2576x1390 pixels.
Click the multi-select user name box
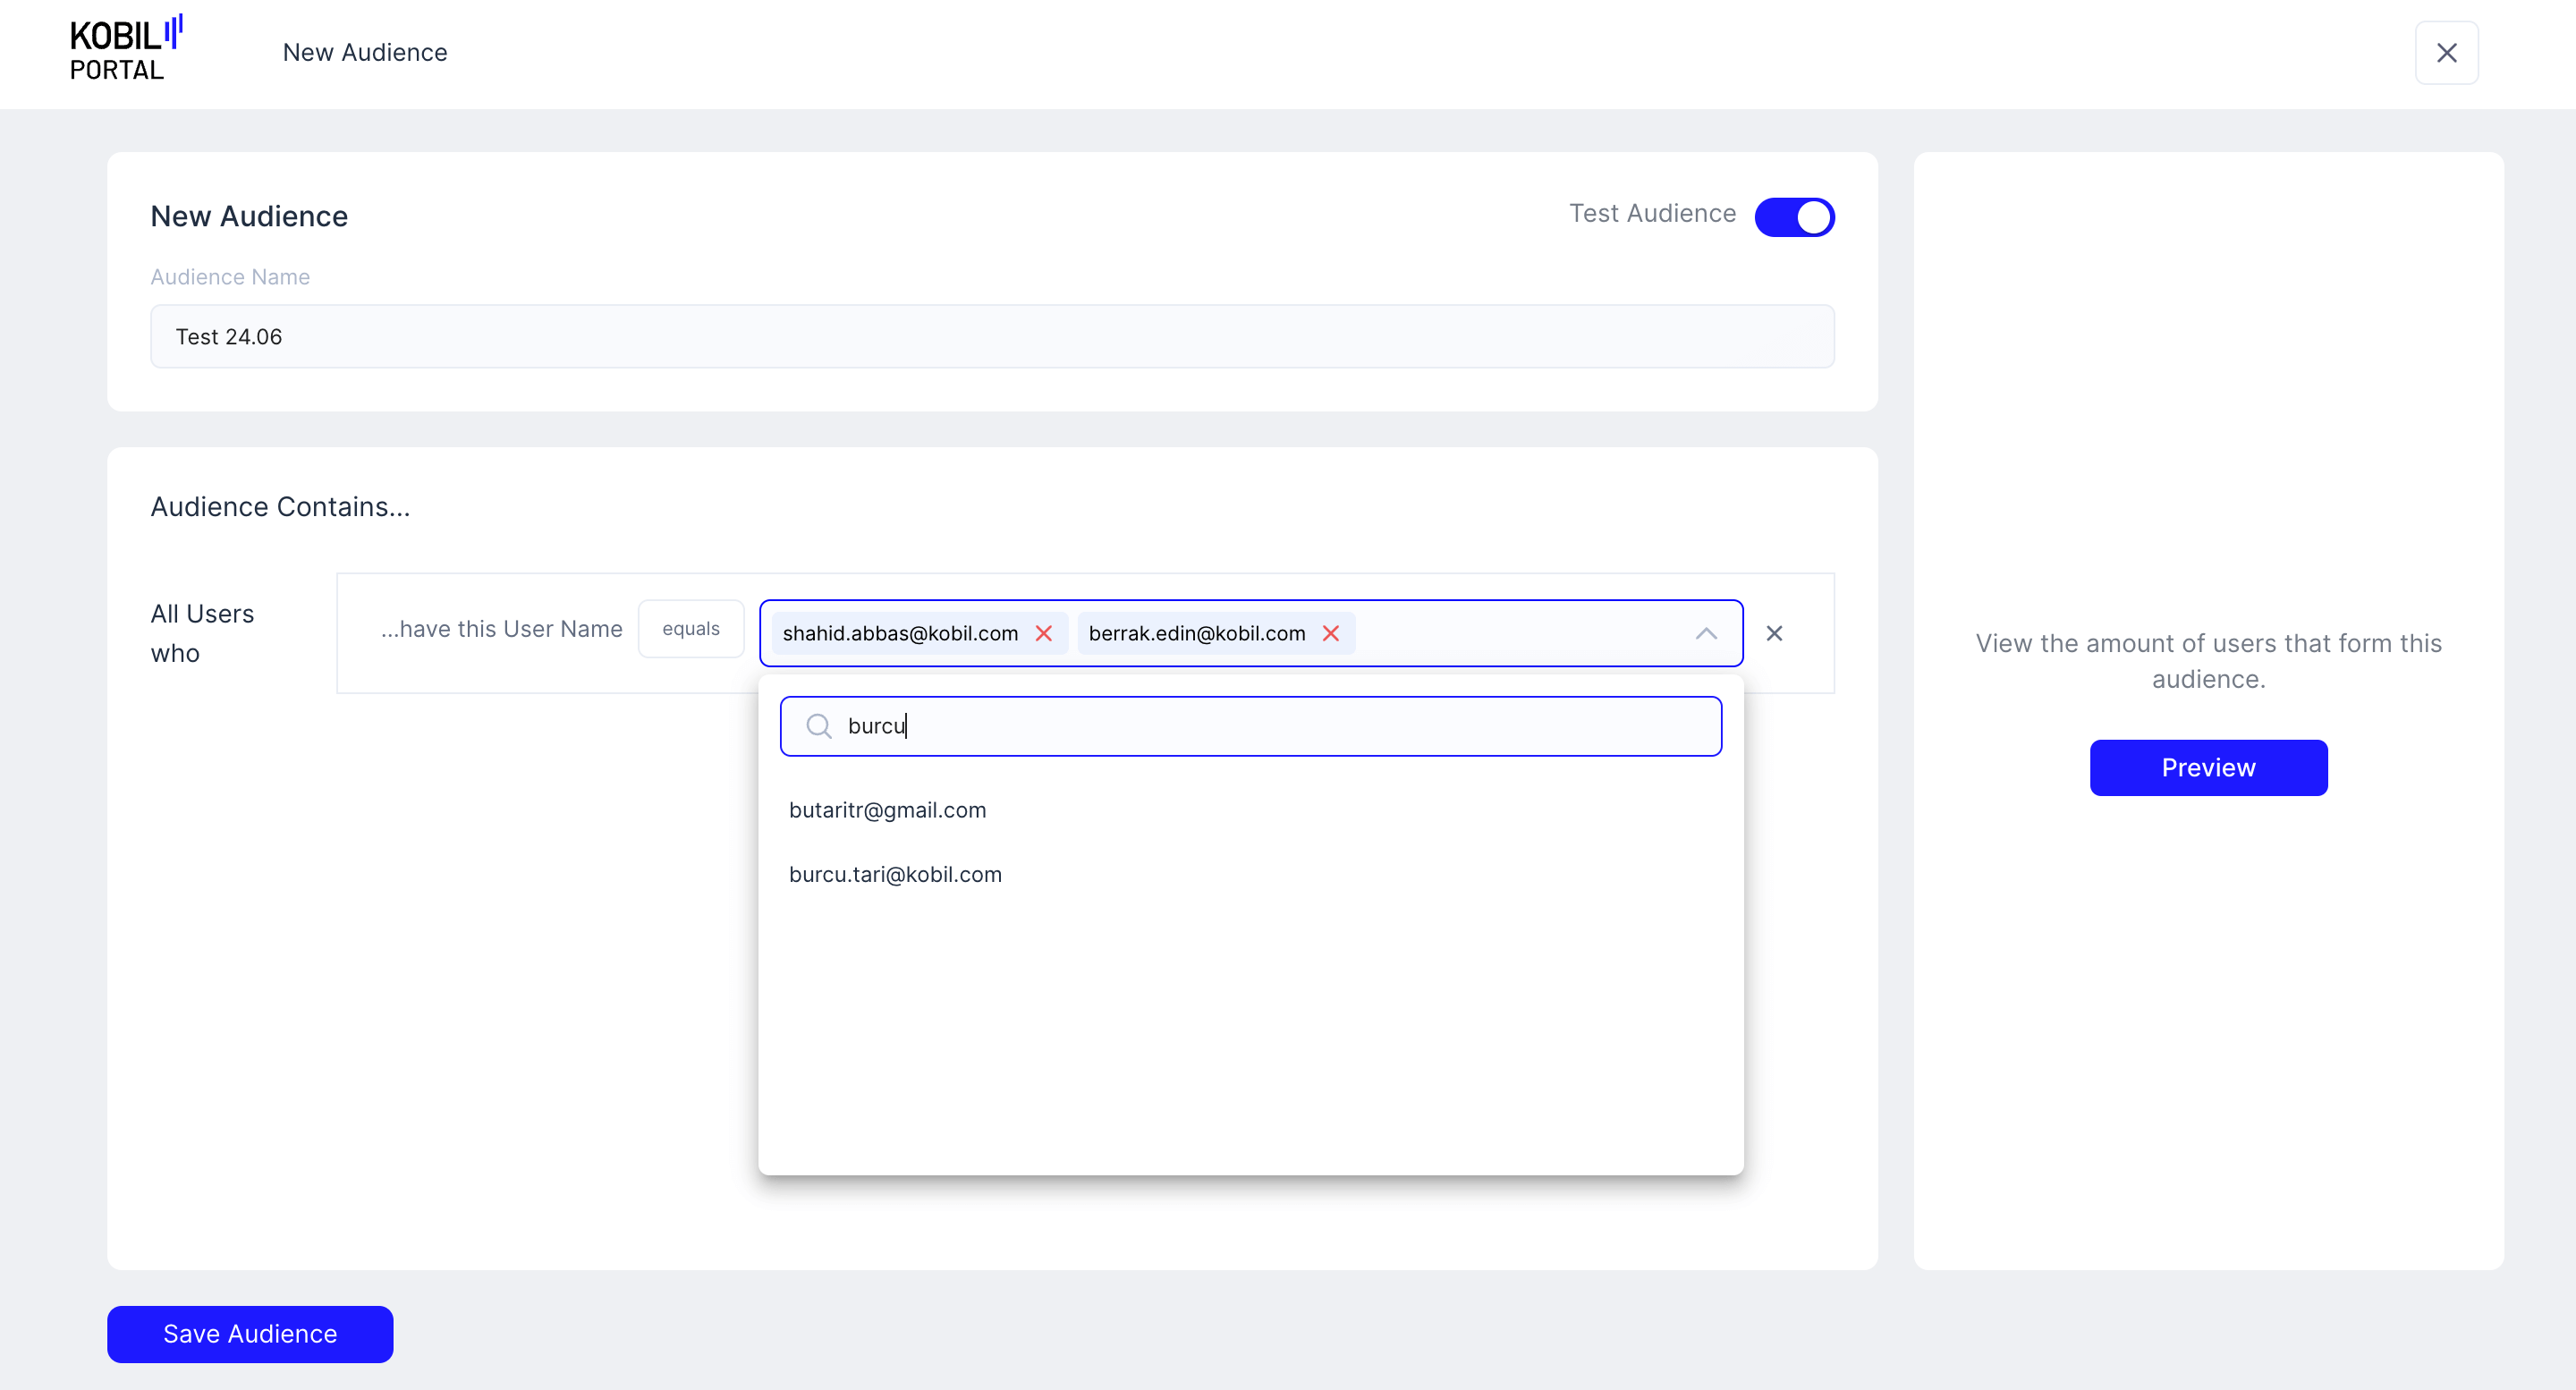(1520, 633)
